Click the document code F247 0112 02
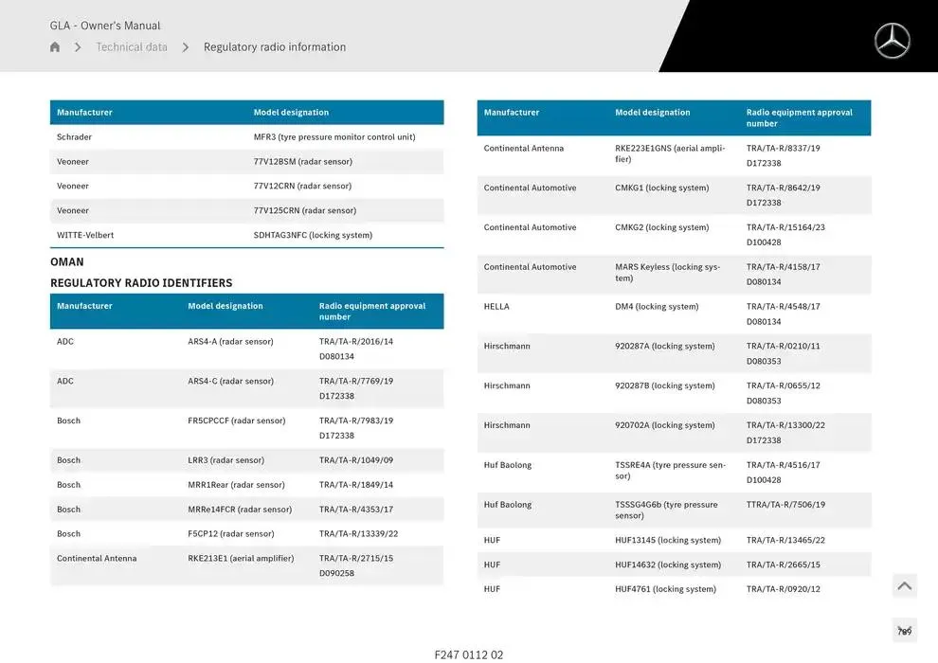 (469, 654)
